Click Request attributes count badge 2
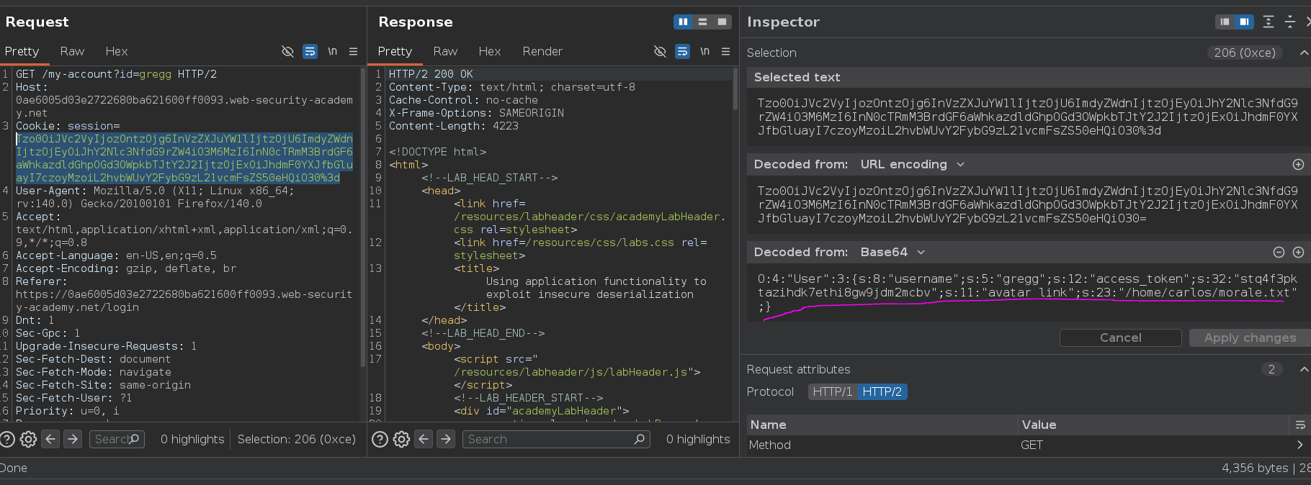 coord(1271,369)
